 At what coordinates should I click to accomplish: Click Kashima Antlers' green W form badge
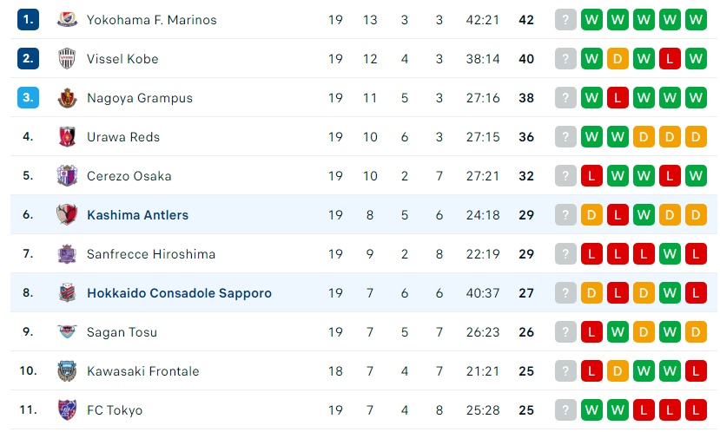[644, 214]
